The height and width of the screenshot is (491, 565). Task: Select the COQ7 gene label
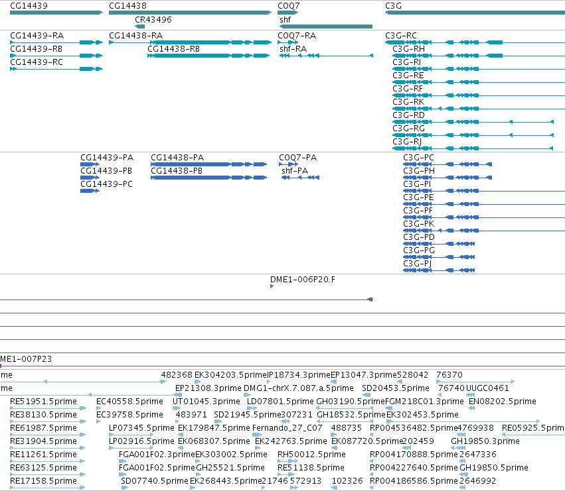pyautogui.click(x=289, y=6)
